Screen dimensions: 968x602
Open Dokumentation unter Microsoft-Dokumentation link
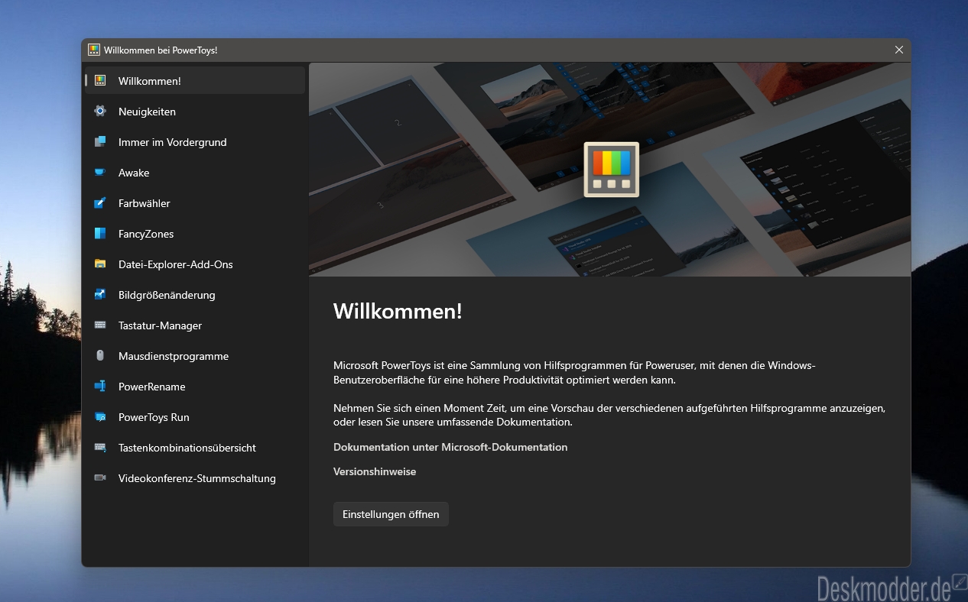pos(450,447)
